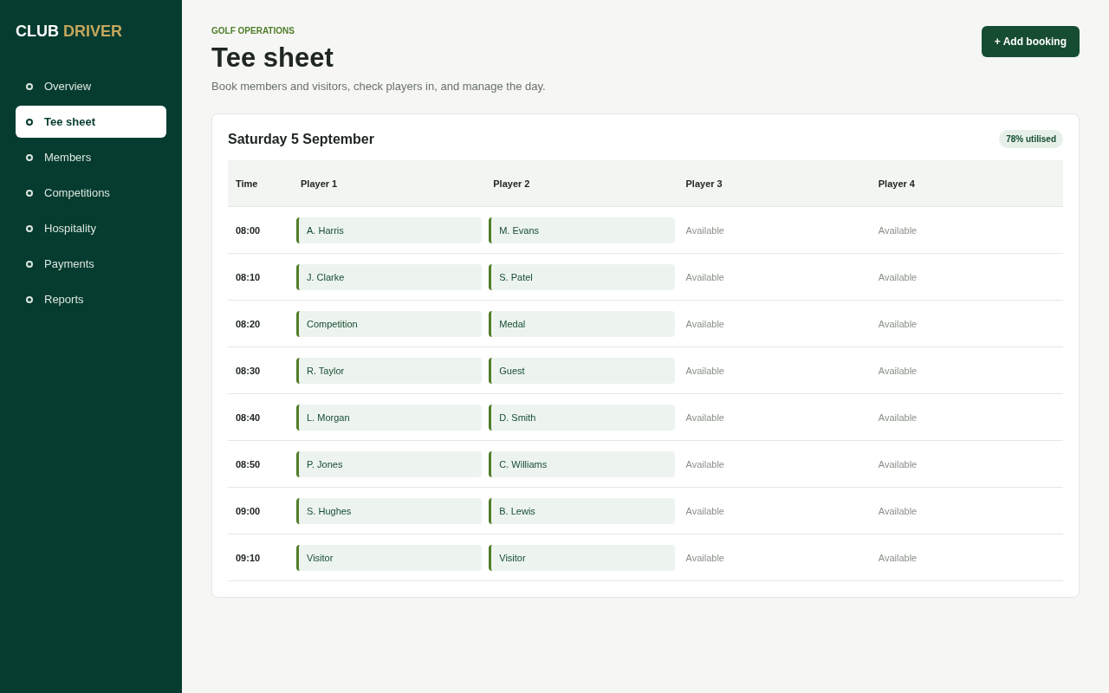
Task: Open the Overview page in sidebar
Action: [91, 87]
